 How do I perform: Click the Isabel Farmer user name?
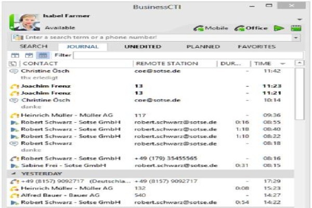[67, 16]
